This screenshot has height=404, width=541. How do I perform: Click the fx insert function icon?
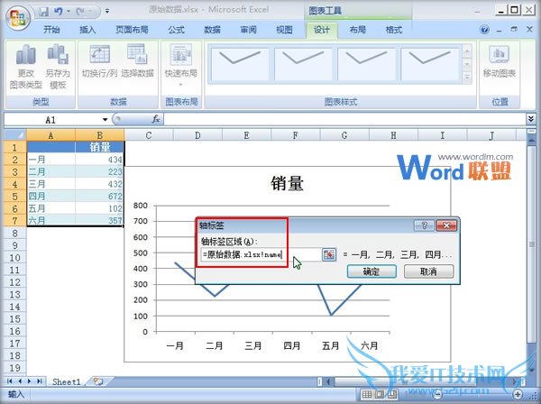(155, 119)
